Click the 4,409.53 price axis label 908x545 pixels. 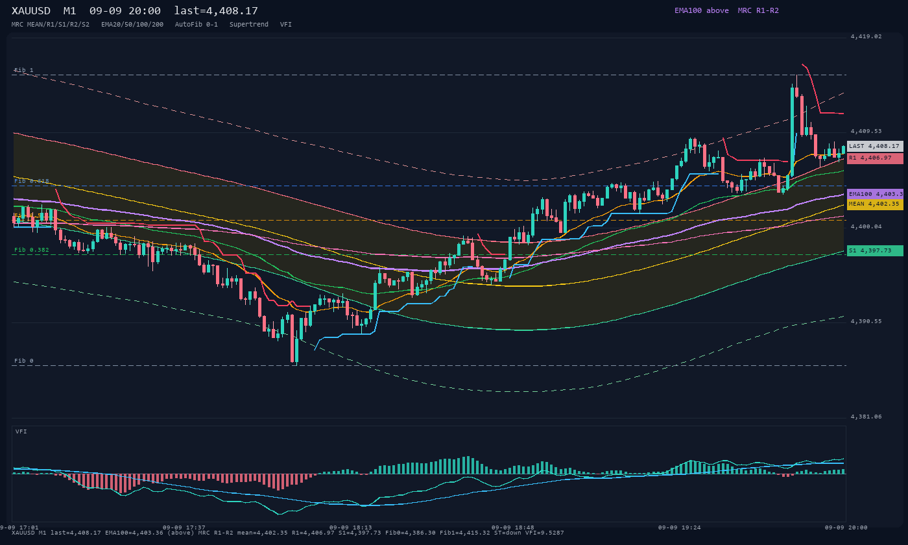pyautogui.click(x=866, y=131)
